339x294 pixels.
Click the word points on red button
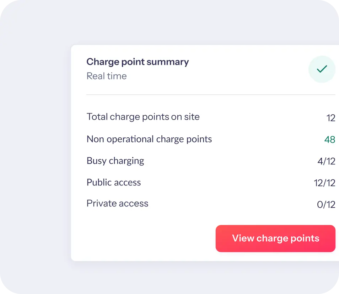pyautogui.click(x=305, y=238)
